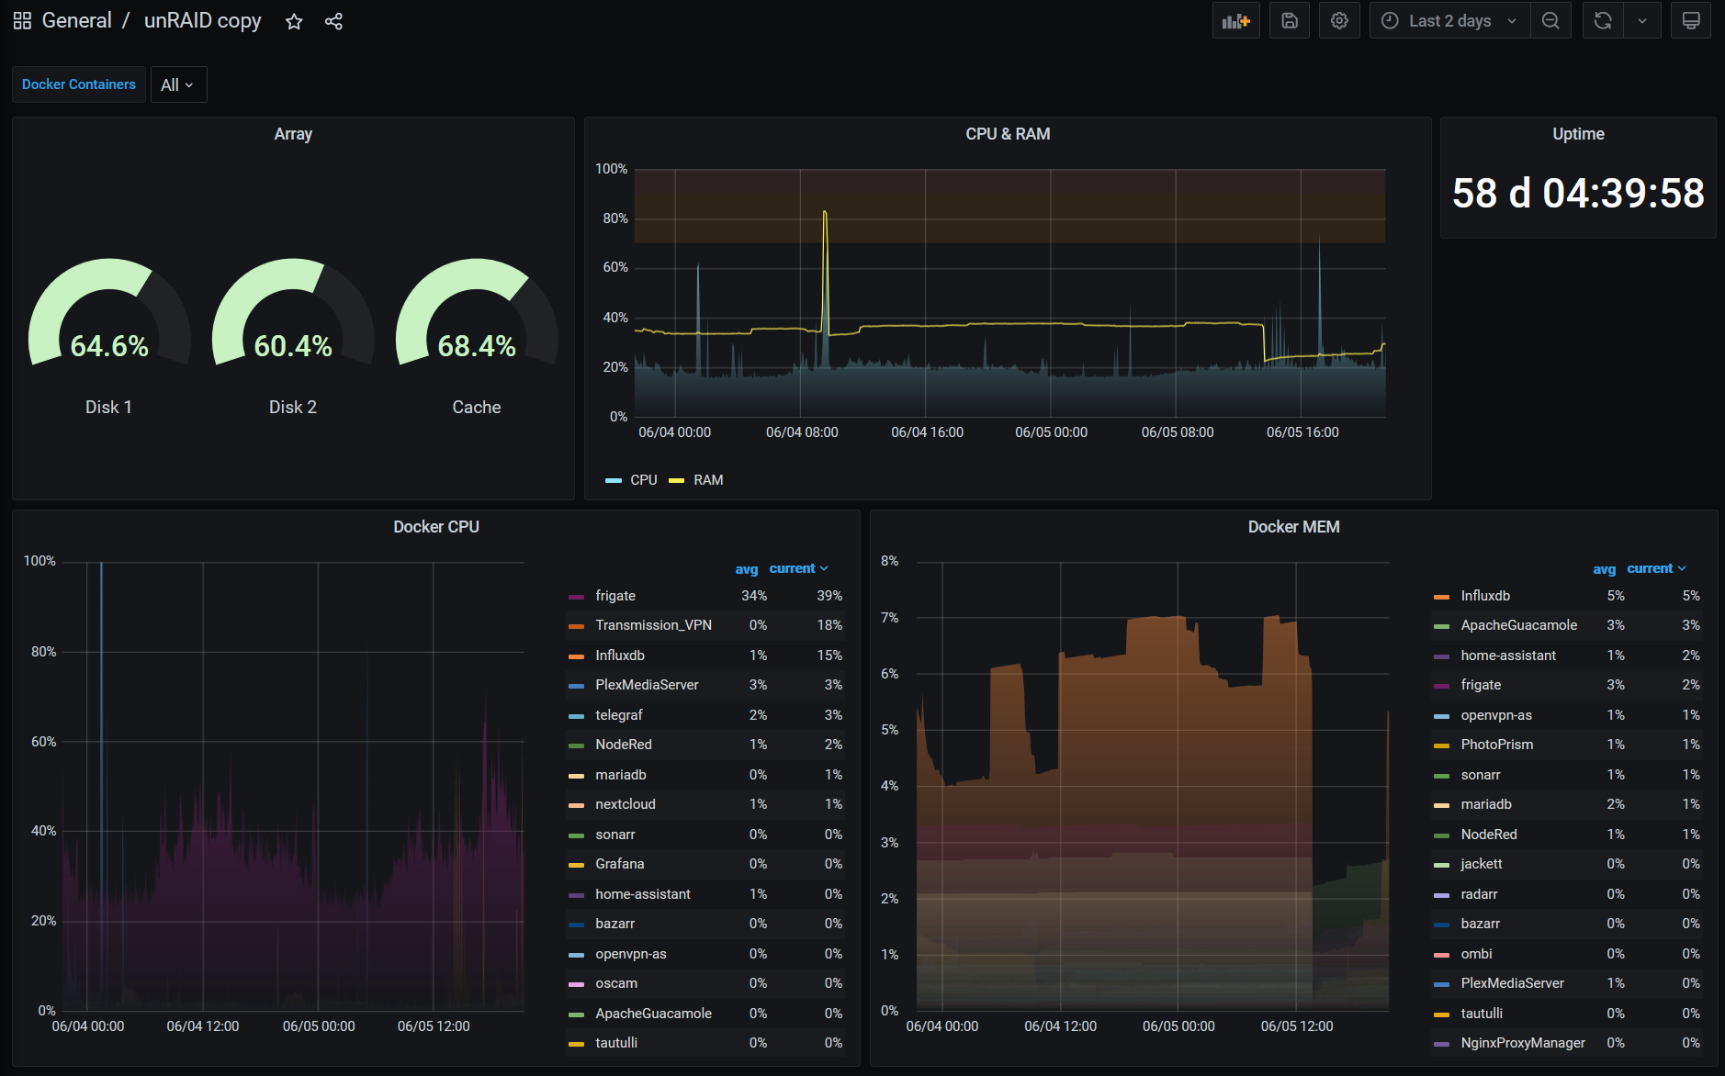The height and width of the screenshot is (1076, 1725).
Task: Open the dashboards grid icon
Action: coord(22,21)
